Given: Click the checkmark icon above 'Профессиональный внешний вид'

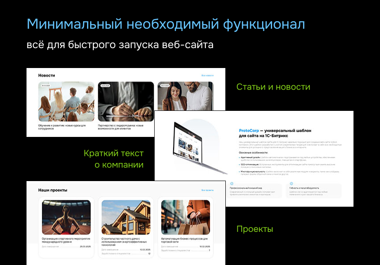Looking at the screenshot, I should coord(232,183).
